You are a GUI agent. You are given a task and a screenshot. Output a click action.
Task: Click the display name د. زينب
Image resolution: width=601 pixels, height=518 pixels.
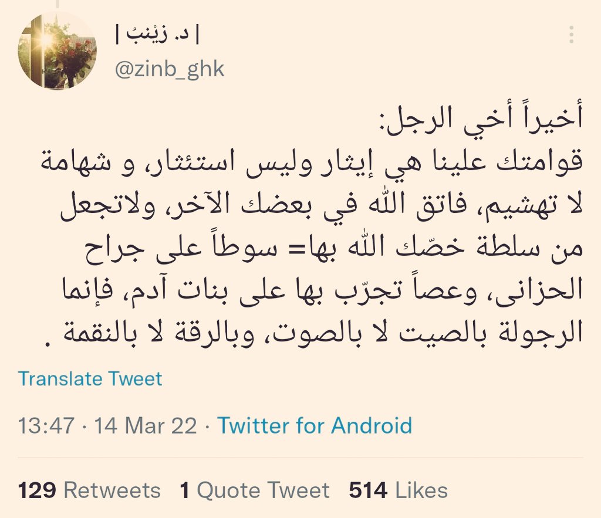coord(157,35)
